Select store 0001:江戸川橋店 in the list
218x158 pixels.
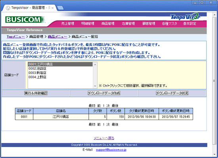pos(60,64)
